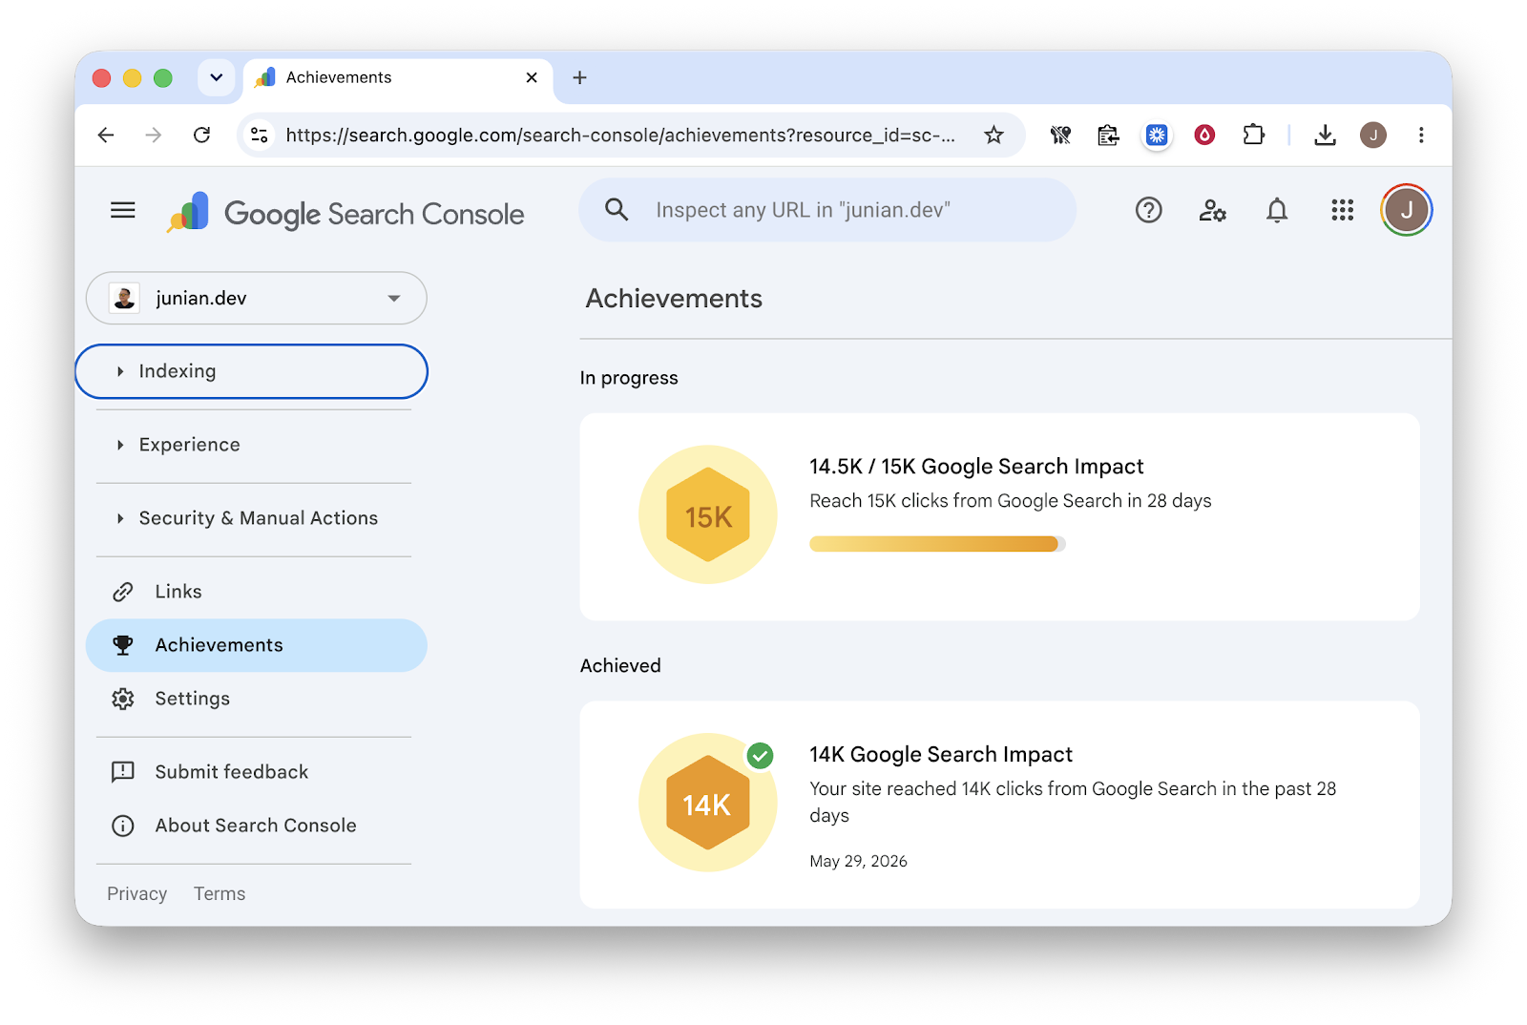The image size is (1527, 1025).
Task: Open the Google apps grid
Action: (x=1343, y=210)
